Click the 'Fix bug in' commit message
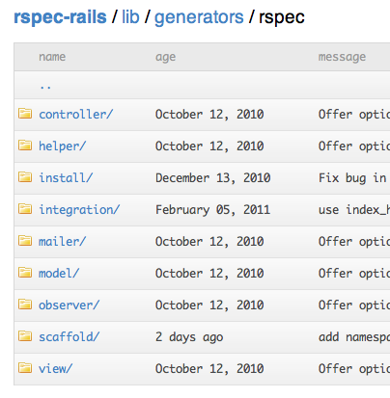Viewport: 390px width, 398px height. click(352, 178)
